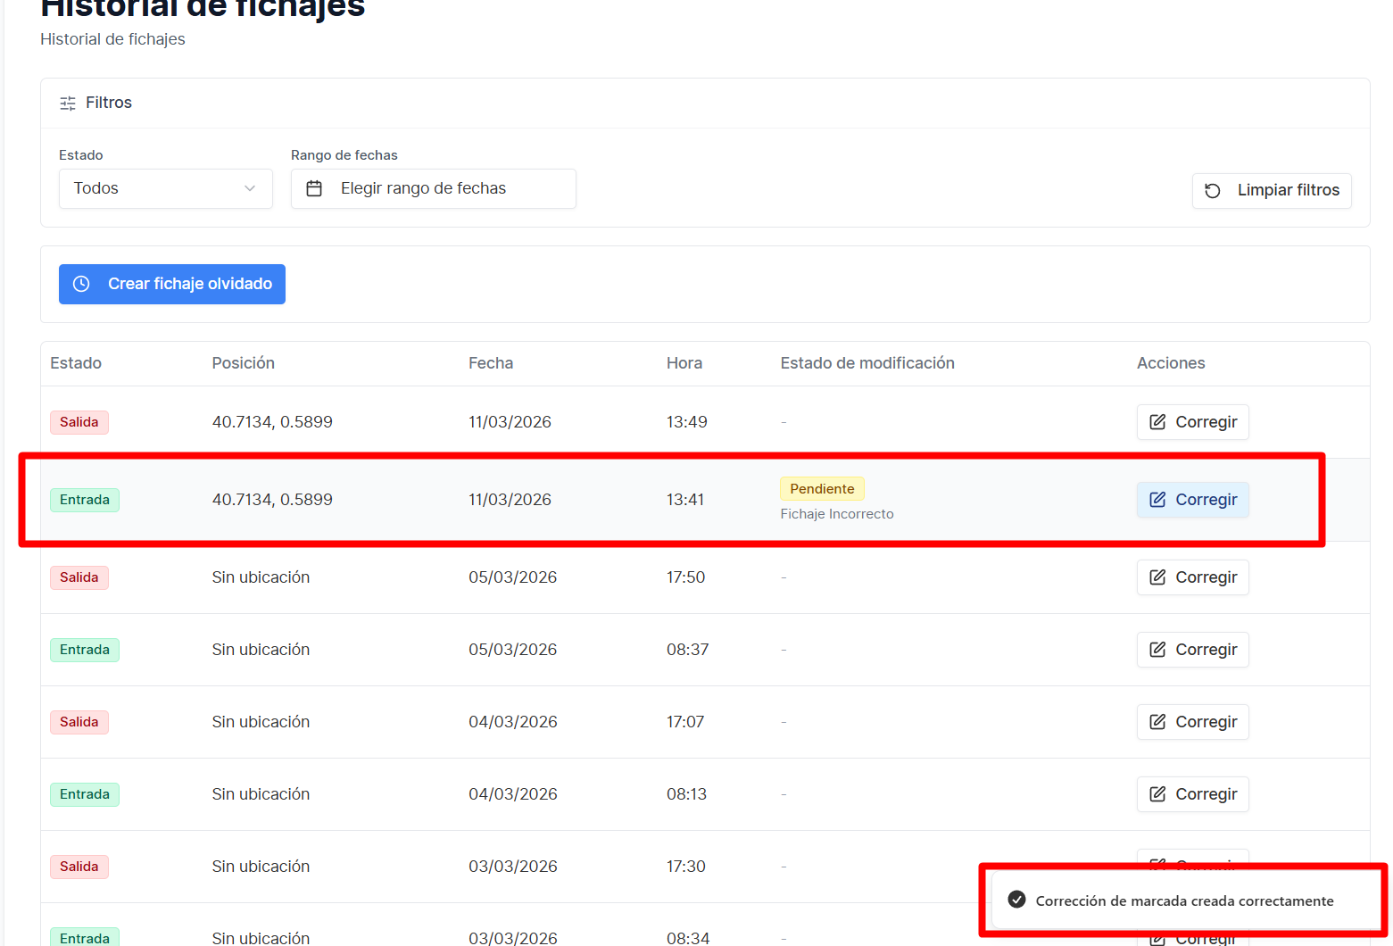
Task: Click the clock icon on Crear fichaje olvidado
Action: coord(81,284)
